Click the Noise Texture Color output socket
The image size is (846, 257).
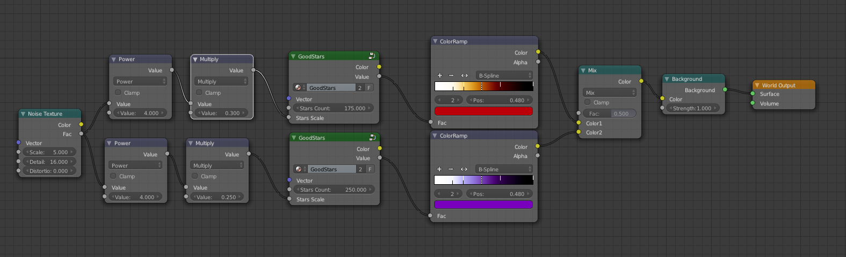coord(81,124)
